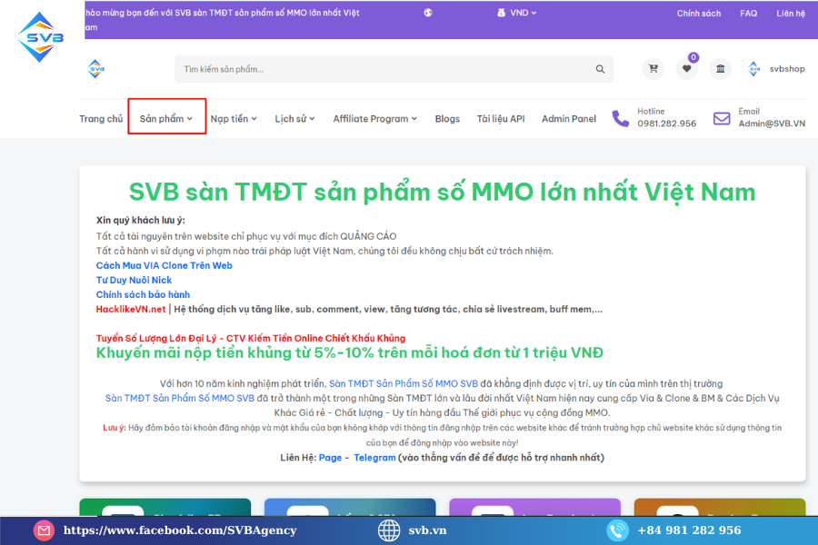Expand the Nạp tiền menu
The image size is (818, 545).
coord(234,118)
